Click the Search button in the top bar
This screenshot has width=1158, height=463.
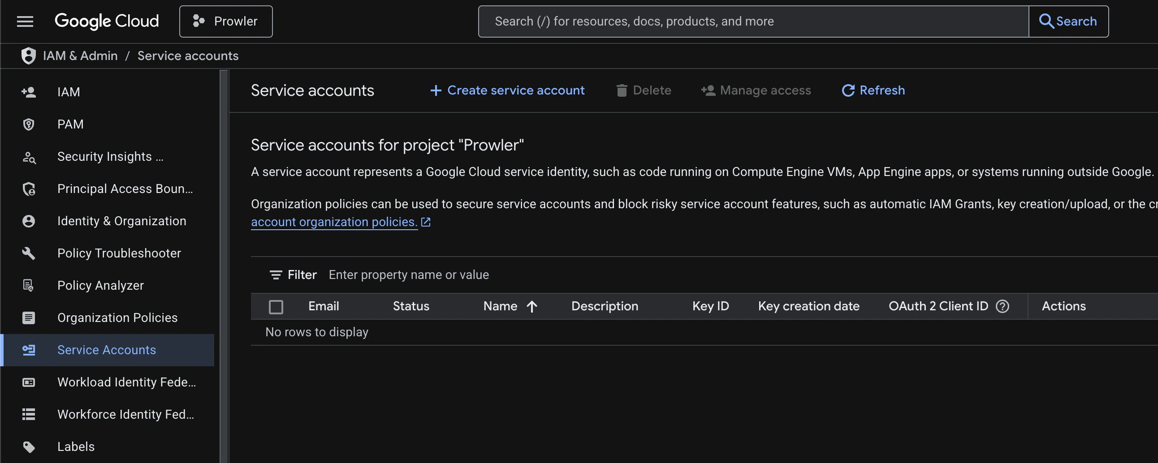point(1068,21)
